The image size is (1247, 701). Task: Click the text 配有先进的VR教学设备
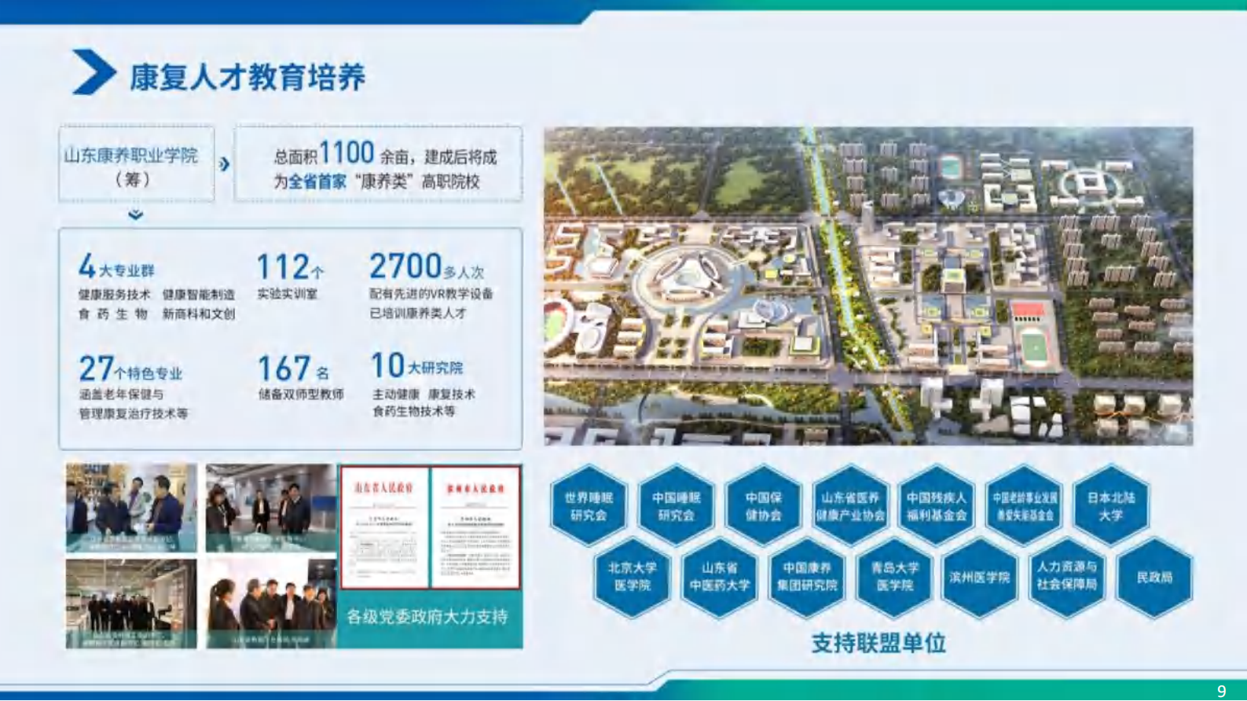(x=431, y=294)
